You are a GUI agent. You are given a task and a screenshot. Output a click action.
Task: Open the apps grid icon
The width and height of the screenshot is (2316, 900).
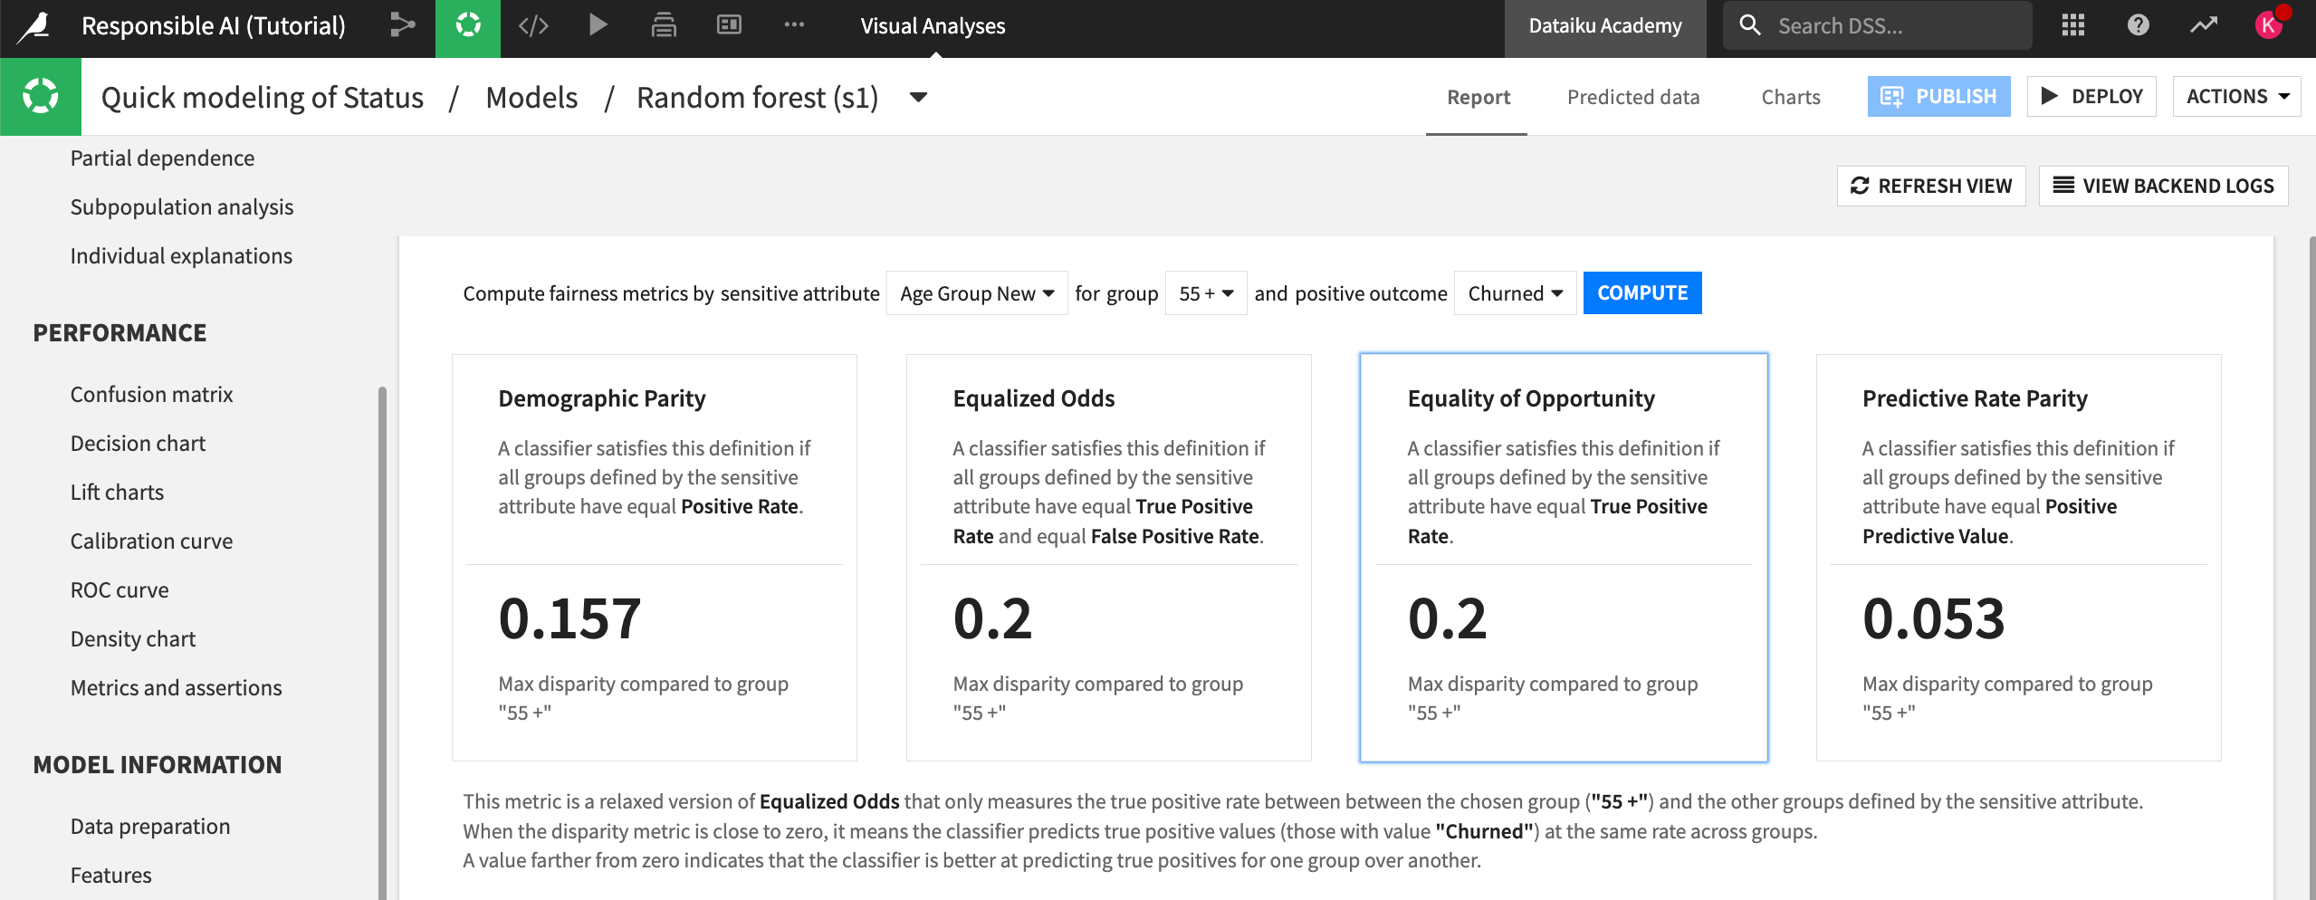point(2072,25)
